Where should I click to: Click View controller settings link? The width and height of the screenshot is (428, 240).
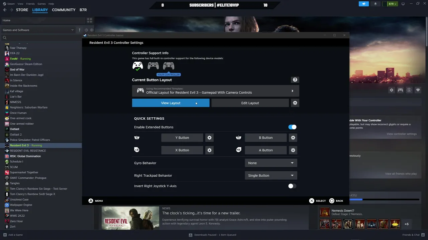[x=402, y=134]
